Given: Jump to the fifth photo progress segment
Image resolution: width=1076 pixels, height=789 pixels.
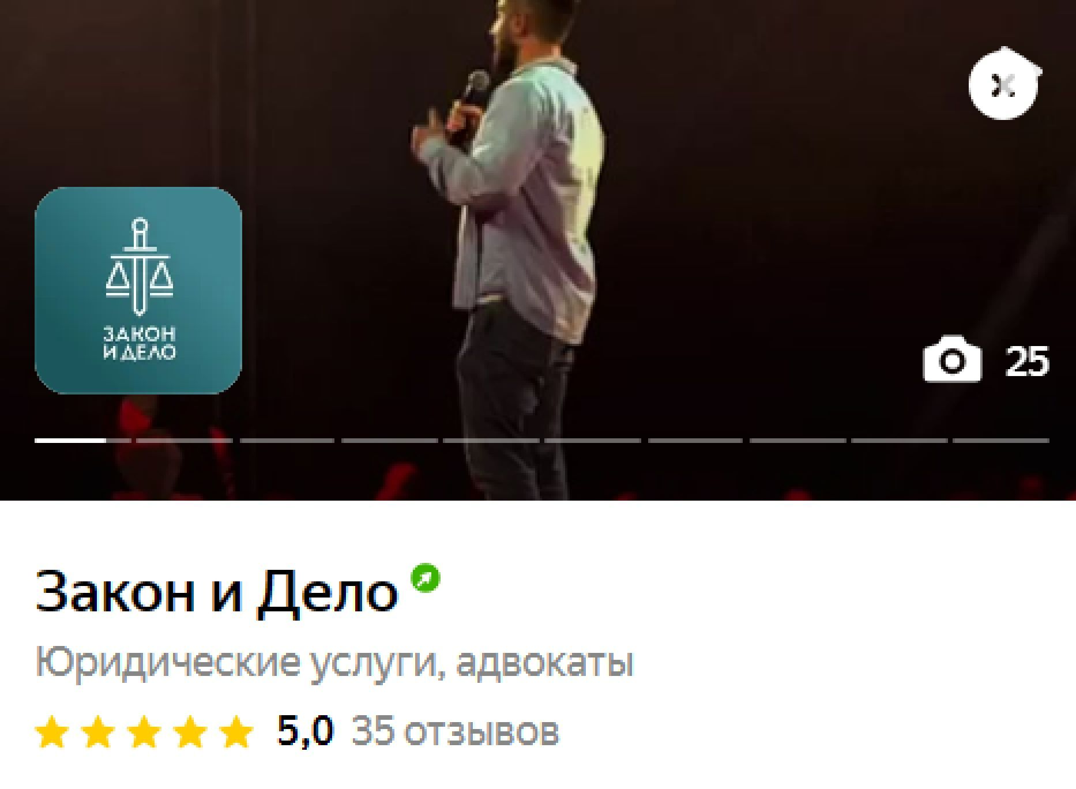Looking at the screenshot, I should [x=491, y=441].
